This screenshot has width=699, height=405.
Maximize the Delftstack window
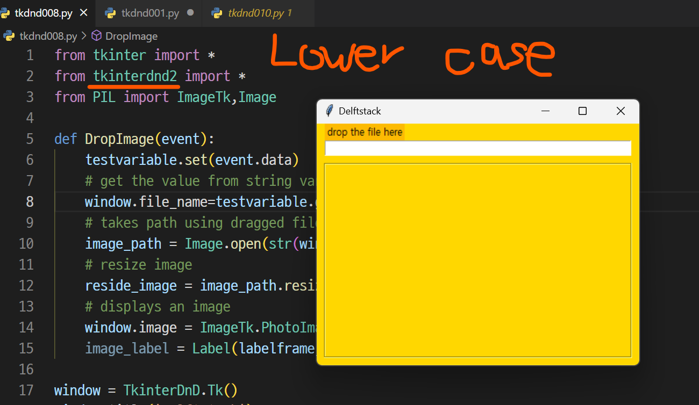tap(582, 111)
